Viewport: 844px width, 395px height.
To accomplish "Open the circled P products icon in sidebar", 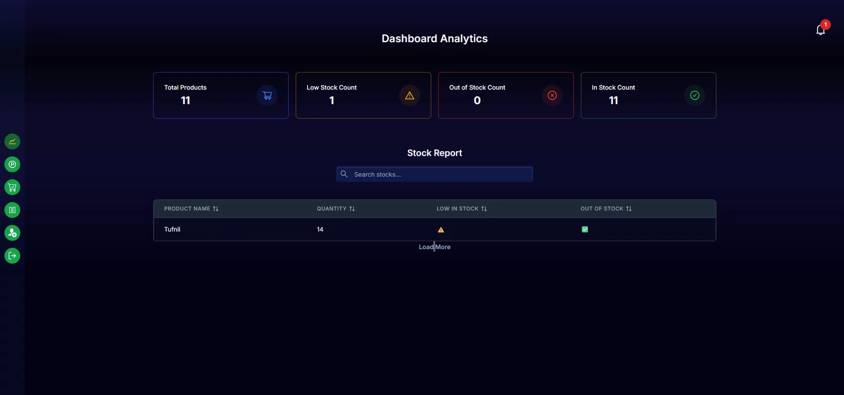I will [12, 164].
